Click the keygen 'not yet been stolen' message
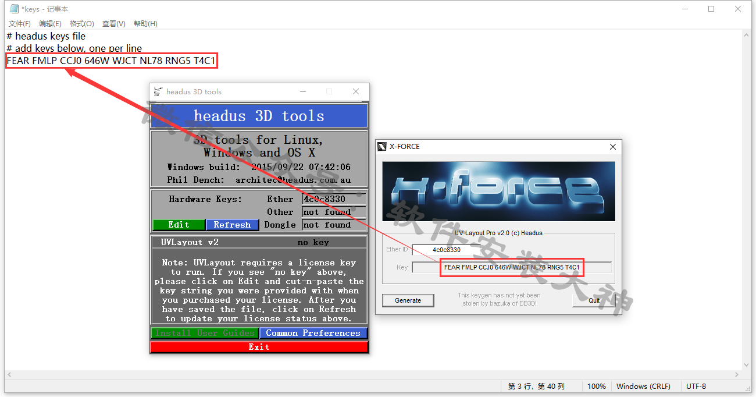Viewport: 756px width, 397px height. pyautogui.click(x=499, y=299)
